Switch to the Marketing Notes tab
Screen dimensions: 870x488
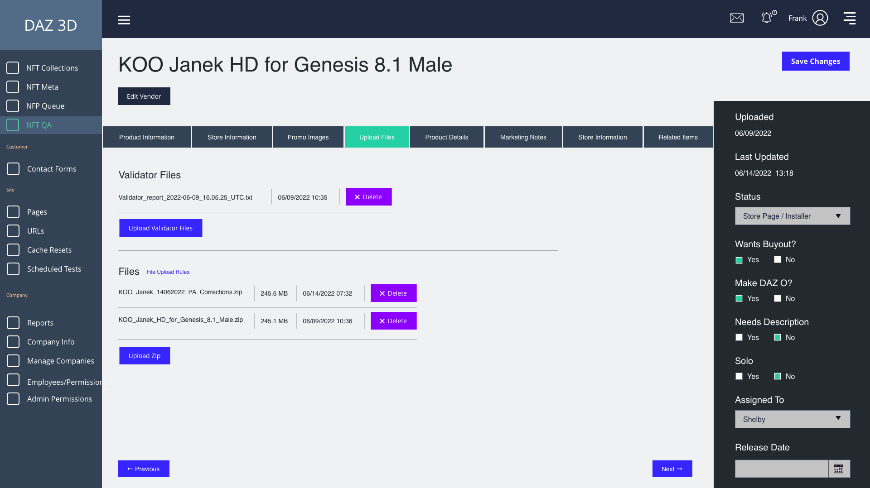point(523,137)
